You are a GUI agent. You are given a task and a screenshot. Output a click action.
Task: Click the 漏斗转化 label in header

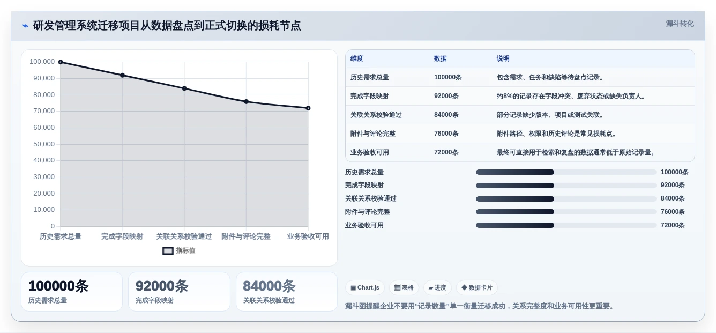[680, 24]
